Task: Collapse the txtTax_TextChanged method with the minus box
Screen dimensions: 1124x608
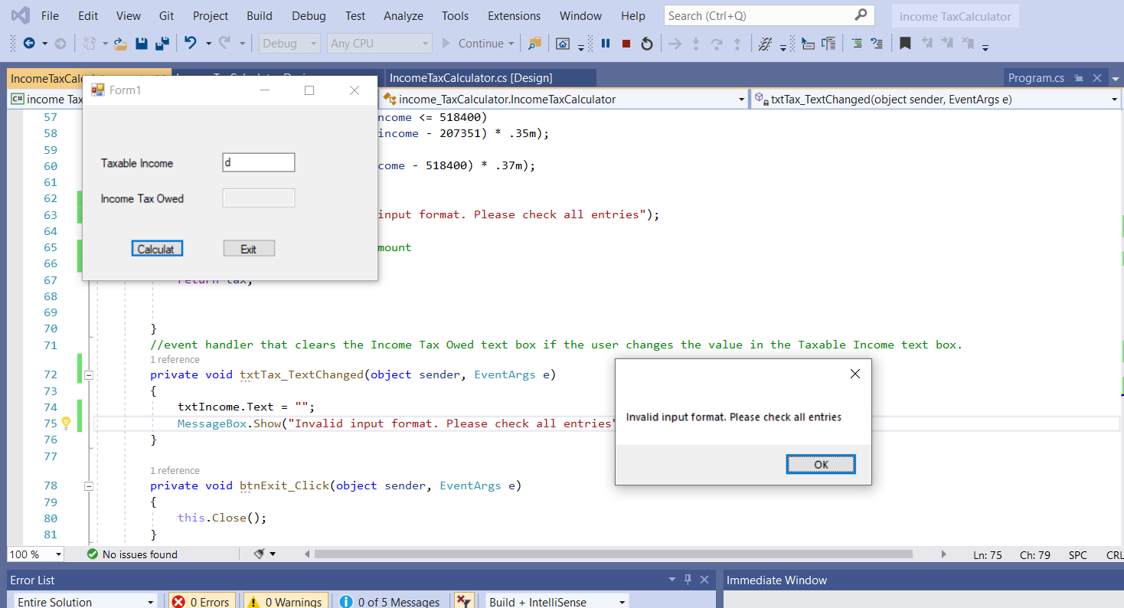Action: point(89,375)
